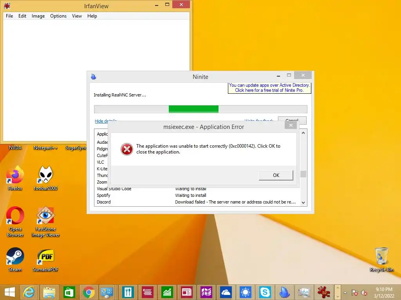Click the taskbar clock showing 9:10 PM
This screenshot has height=300, width=401.
(x=384, y=292)
